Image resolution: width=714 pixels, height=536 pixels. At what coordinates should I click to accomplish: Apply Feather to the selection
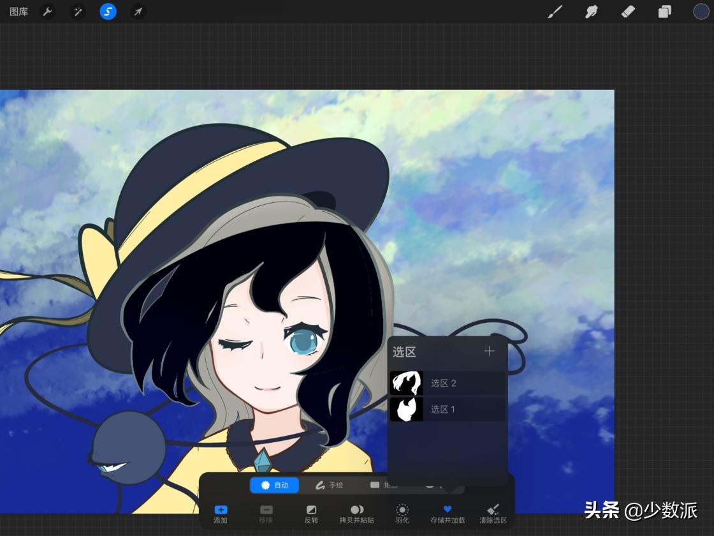402,514
